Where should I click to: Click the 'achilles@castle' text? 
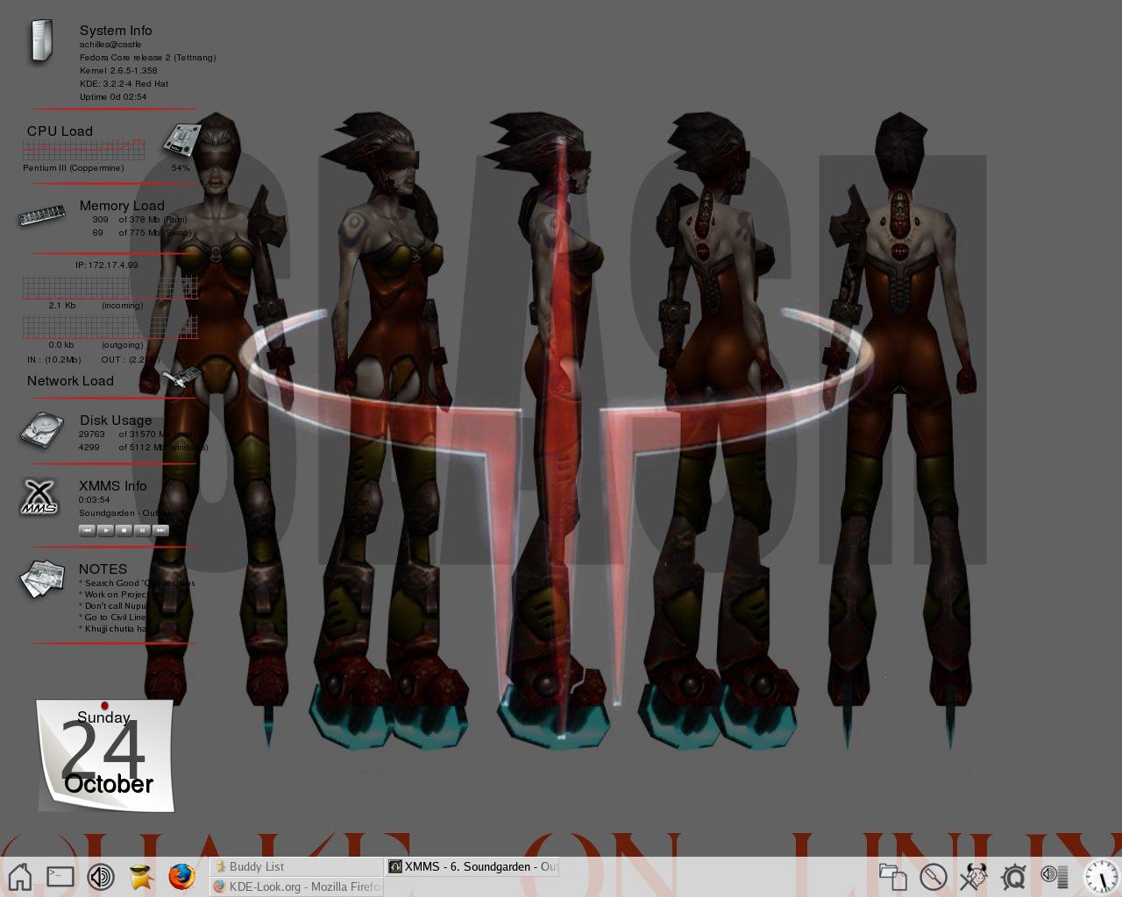[x=110, y=44]
